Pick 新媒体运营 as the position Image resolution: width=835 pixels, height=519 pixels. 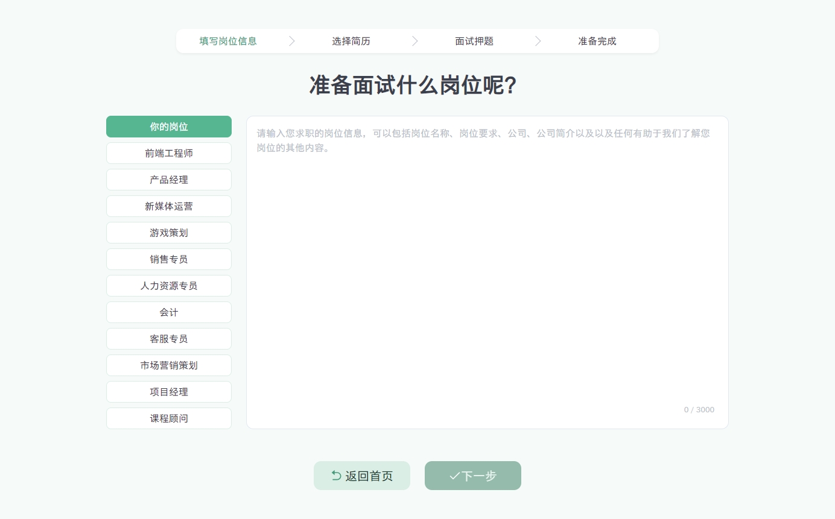point(169,206)
